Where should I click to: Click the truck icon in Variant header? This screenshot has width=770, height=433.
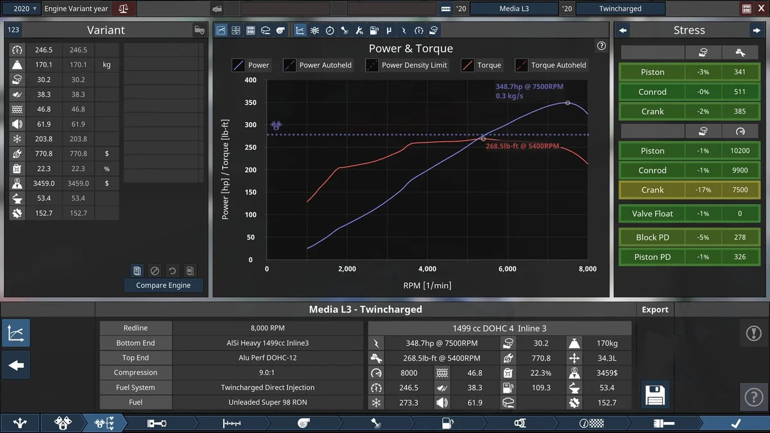(200, 30)
